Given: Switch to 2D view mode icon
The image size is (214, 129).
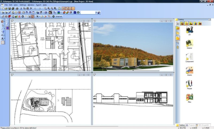Looking at the screenshot, I should tap(3, 13).
